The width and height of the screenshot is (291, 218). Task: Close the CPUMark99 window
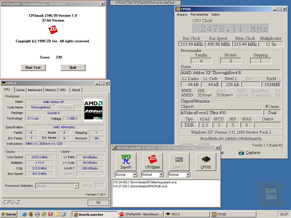pos(103,4)
